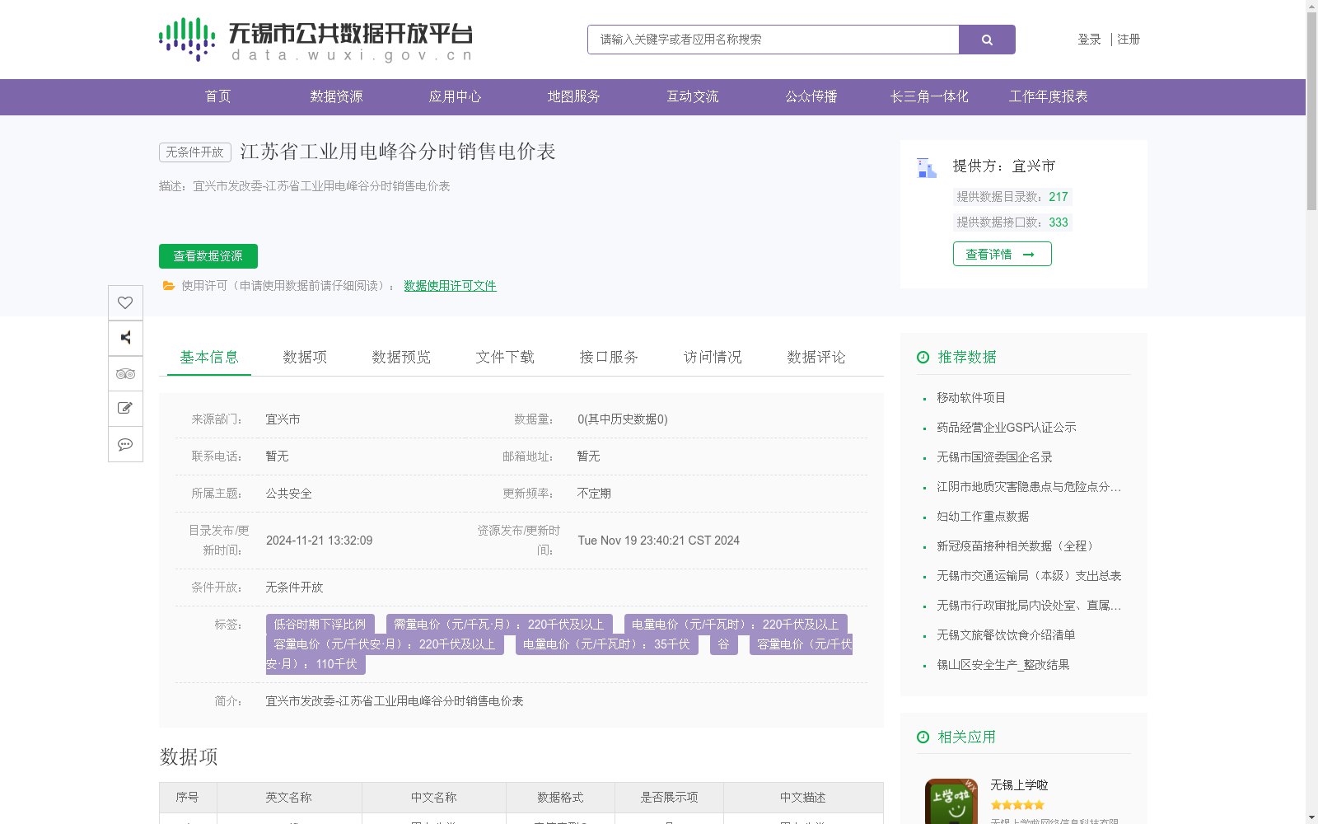
Task: Open the 互动交流 navigation item
Action: click(x=692, y=96)
